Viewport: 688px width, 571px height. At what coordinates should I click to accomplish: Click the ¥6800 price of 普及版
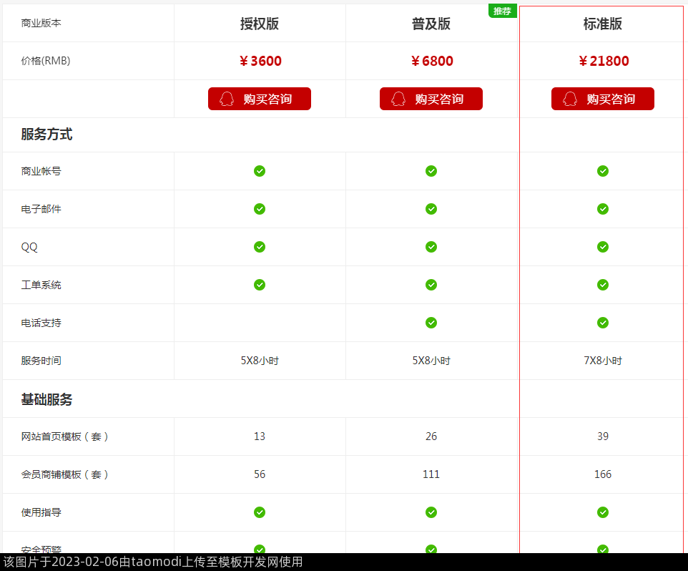[x=431, y=61]
